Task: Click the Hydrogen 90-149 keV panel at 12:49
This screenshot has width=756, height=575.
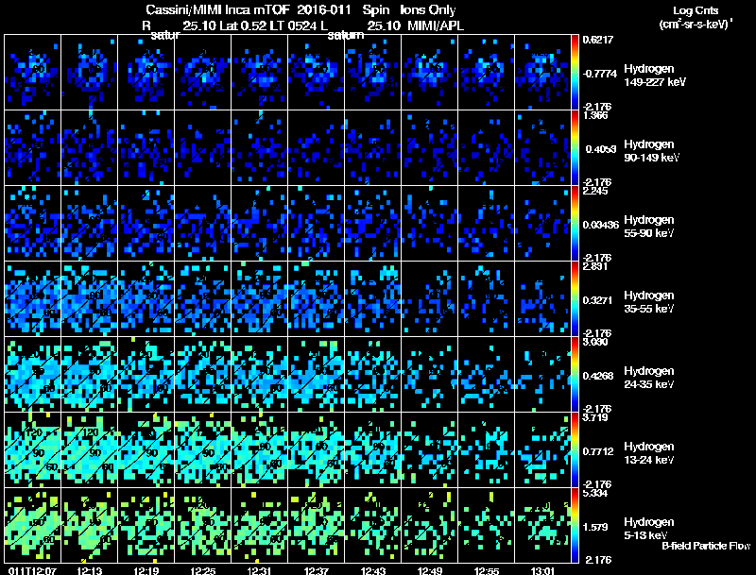Action: point(431,148)
